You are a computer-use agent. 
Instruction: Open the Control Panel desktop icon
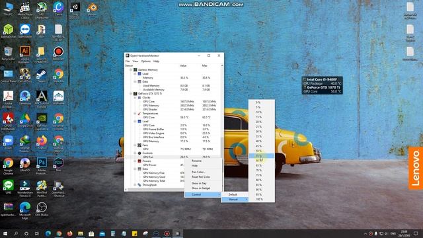coord(8,75)
